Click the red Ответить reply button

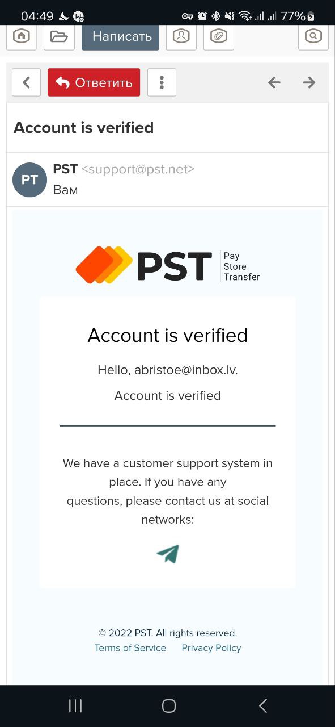click(x=94, y=82)
